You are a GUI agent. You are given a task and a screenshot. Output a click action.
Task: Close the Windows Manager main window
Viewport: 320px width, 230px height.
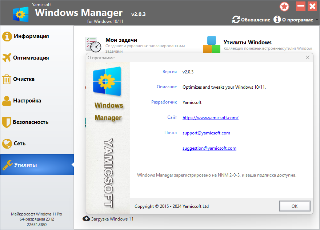click(x=312, y=6)
